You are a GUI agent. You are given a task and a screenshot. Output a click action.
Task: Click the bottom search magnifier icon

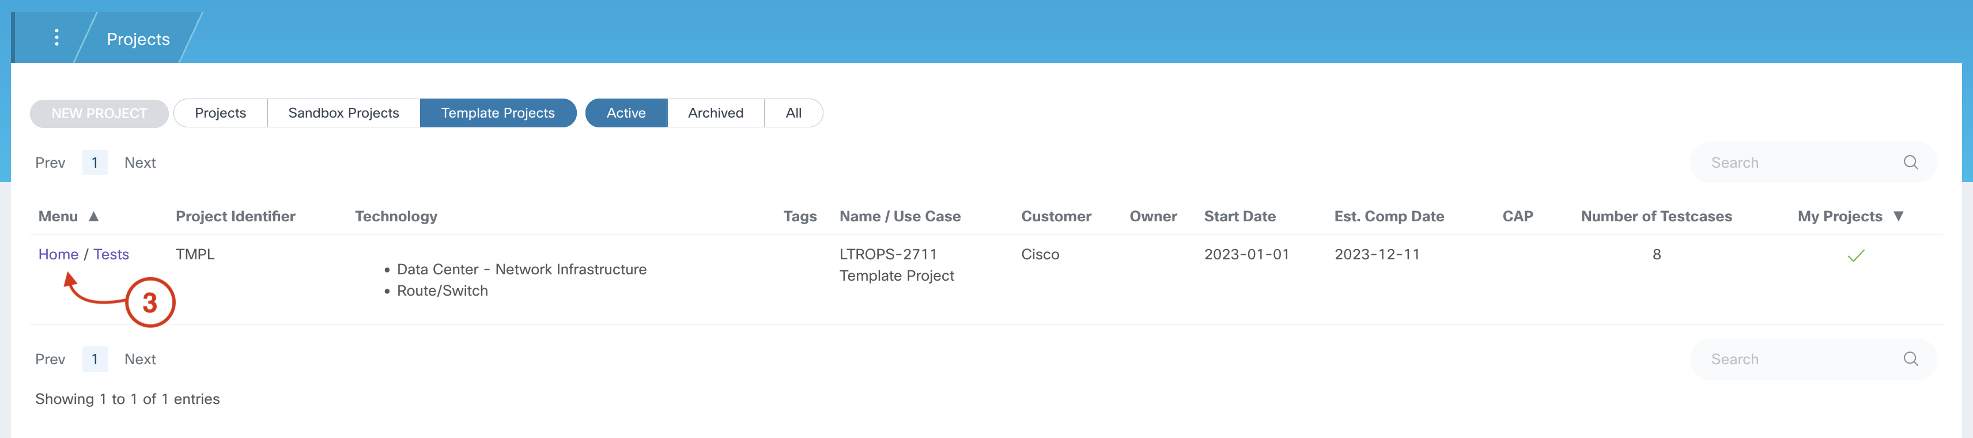pyautogui.click(x=1910, y=359)
